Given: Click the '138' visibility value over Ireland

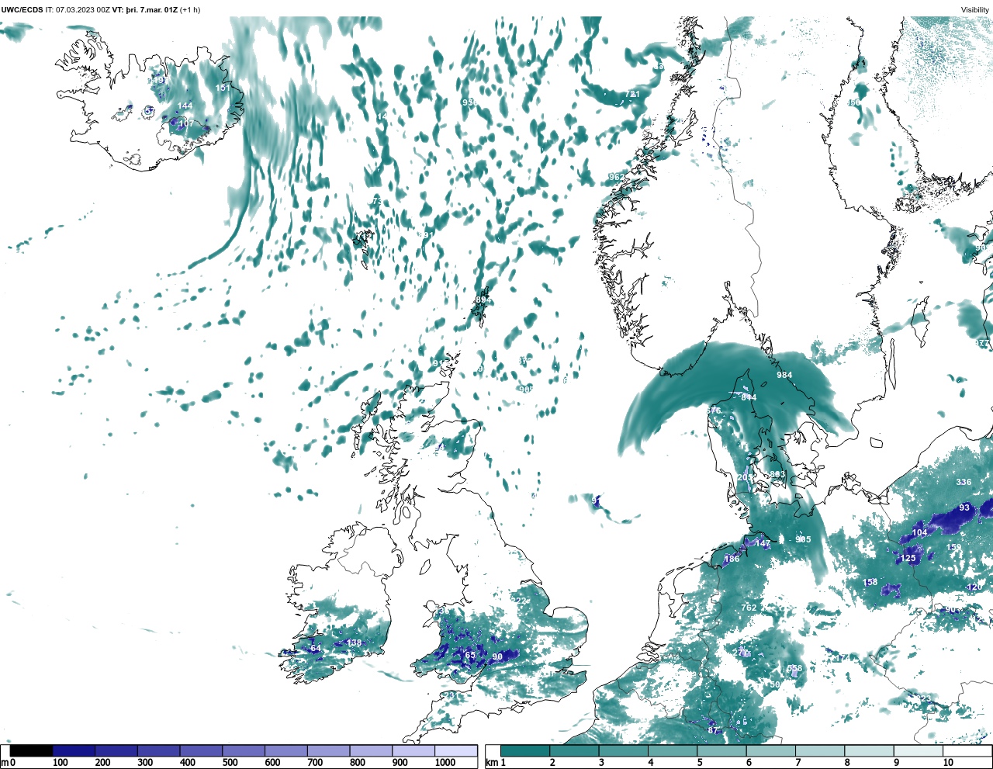Looking at the screenshot, I should [x=354, y=643].
